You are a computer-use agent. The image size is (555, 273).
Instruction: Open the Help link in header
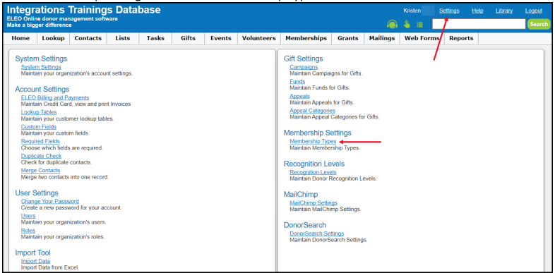(x=477, y=11)
